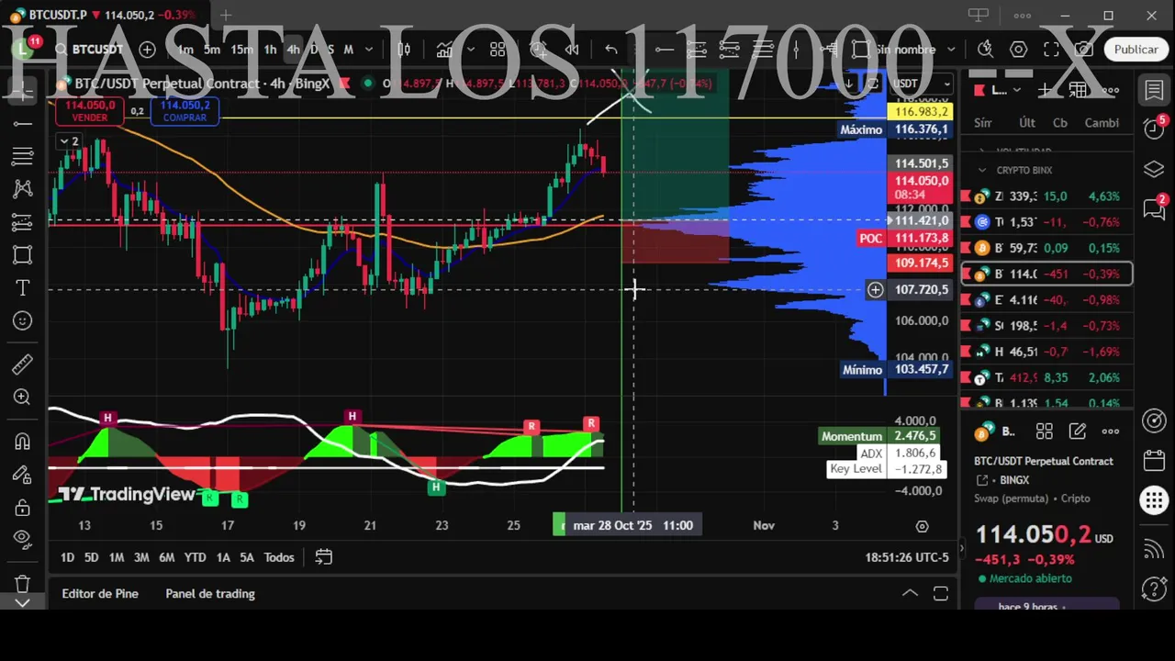Expand the collapsed indicator legend showing 2

(69, 141)
